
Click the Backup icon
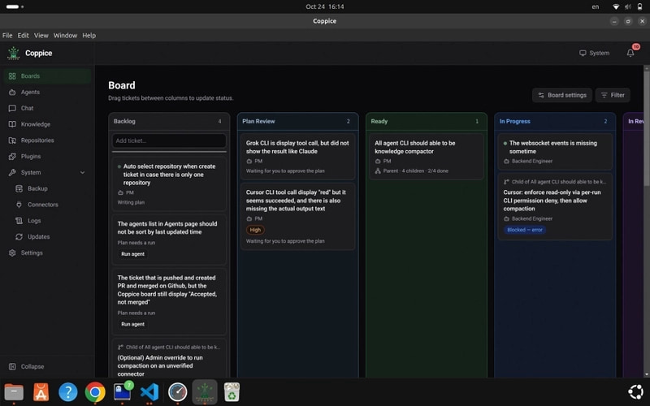point(19,188)
